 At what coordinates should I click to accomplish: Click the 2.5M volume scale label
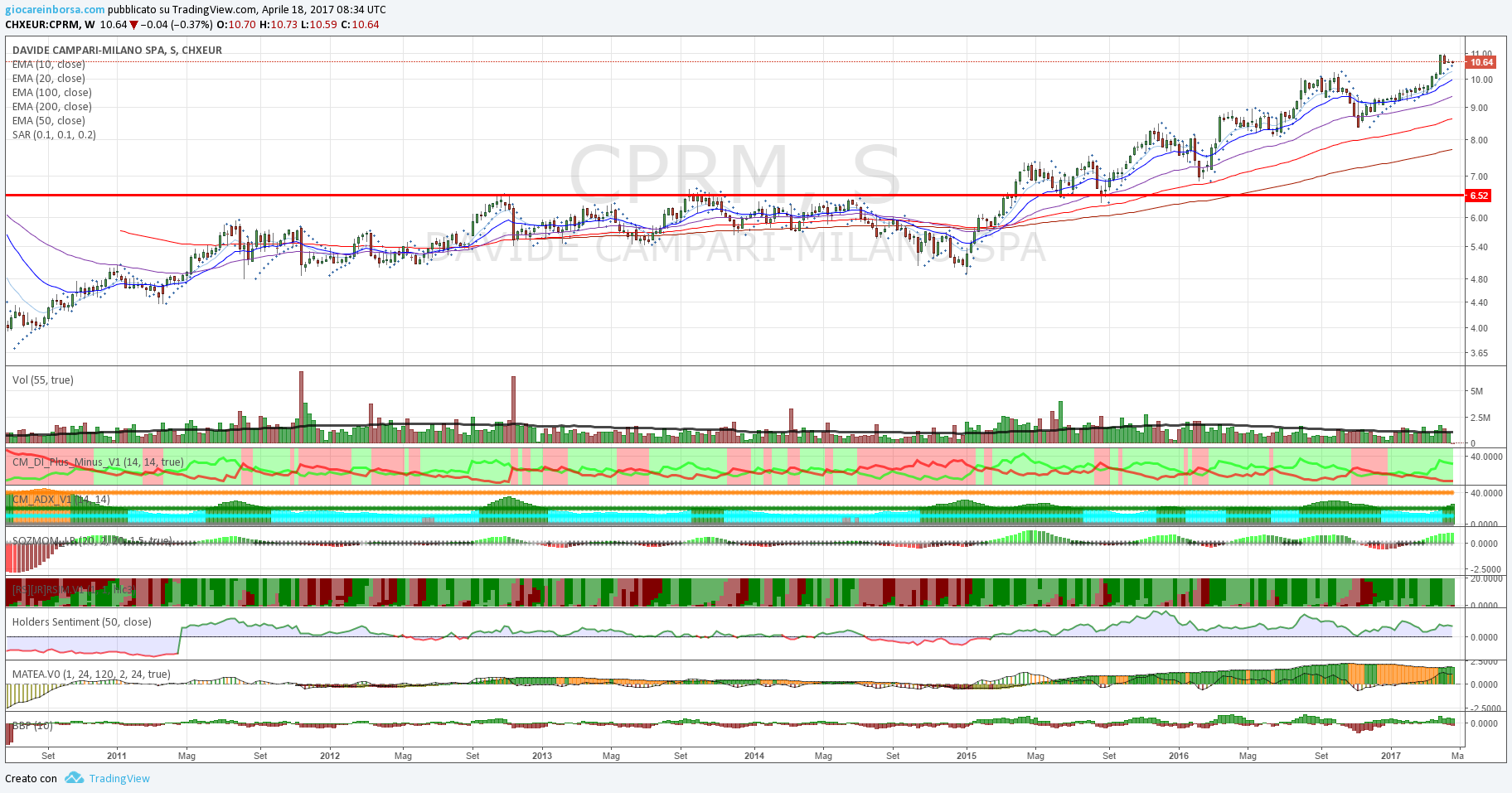click(x=1480, y=418)
